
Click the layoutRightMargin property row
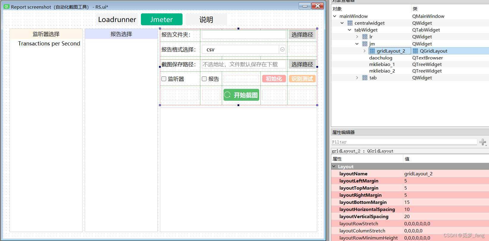[x=410, y=195]
